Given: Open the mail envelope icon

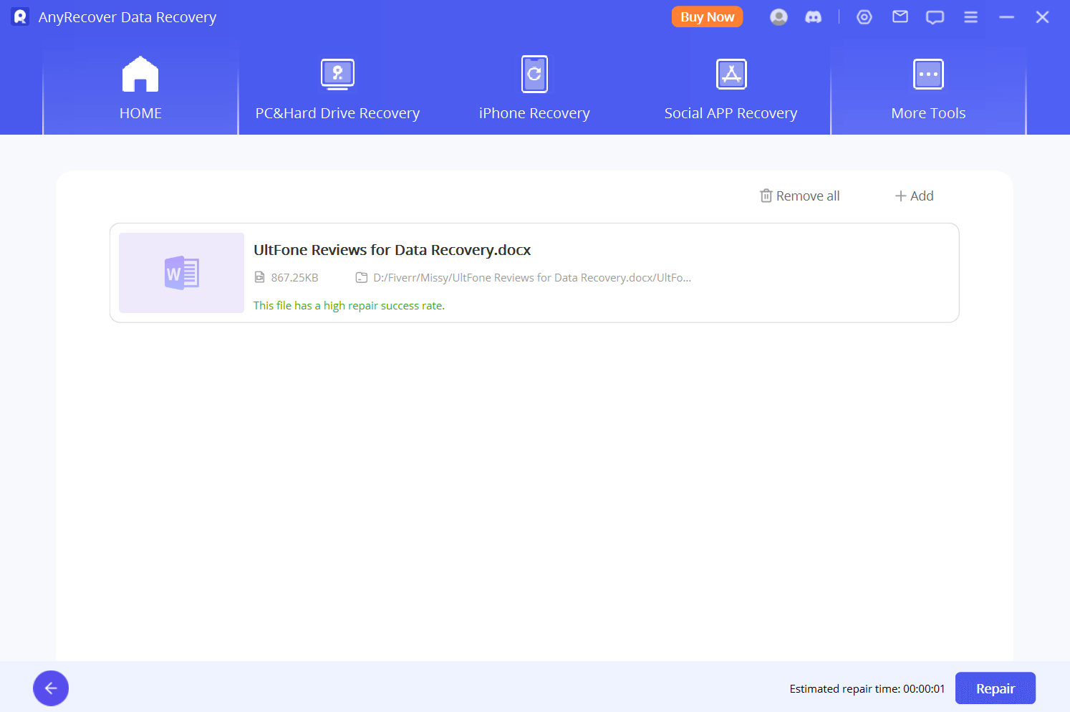Looking at the screenshot, I should pyautogui.click(x=900, y=17).
